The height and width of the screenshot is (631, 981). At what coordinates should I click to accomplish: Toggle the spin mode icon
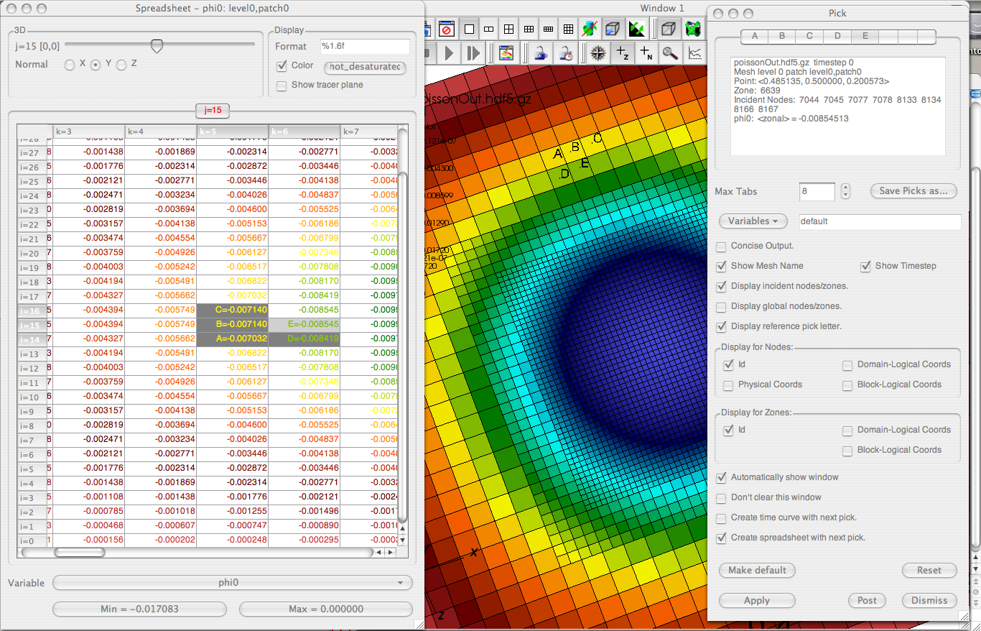click(x=590, y=29)
